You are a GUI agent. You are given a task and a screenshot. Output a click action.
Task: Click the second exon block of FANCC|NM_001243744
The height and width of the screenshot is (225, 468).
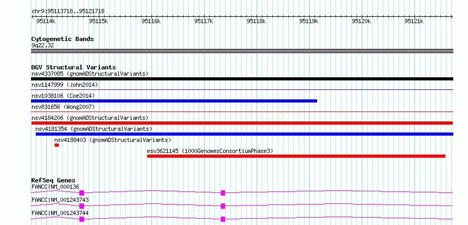point(223,219)
